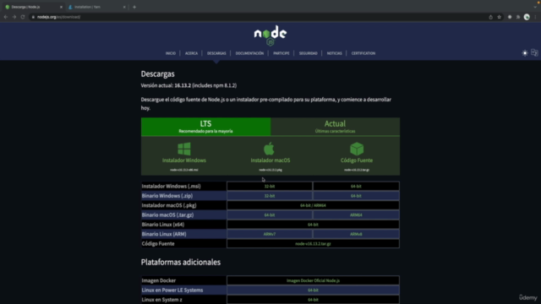Click the green cube source code icon
Screen dimensions: 541x304
357,149
